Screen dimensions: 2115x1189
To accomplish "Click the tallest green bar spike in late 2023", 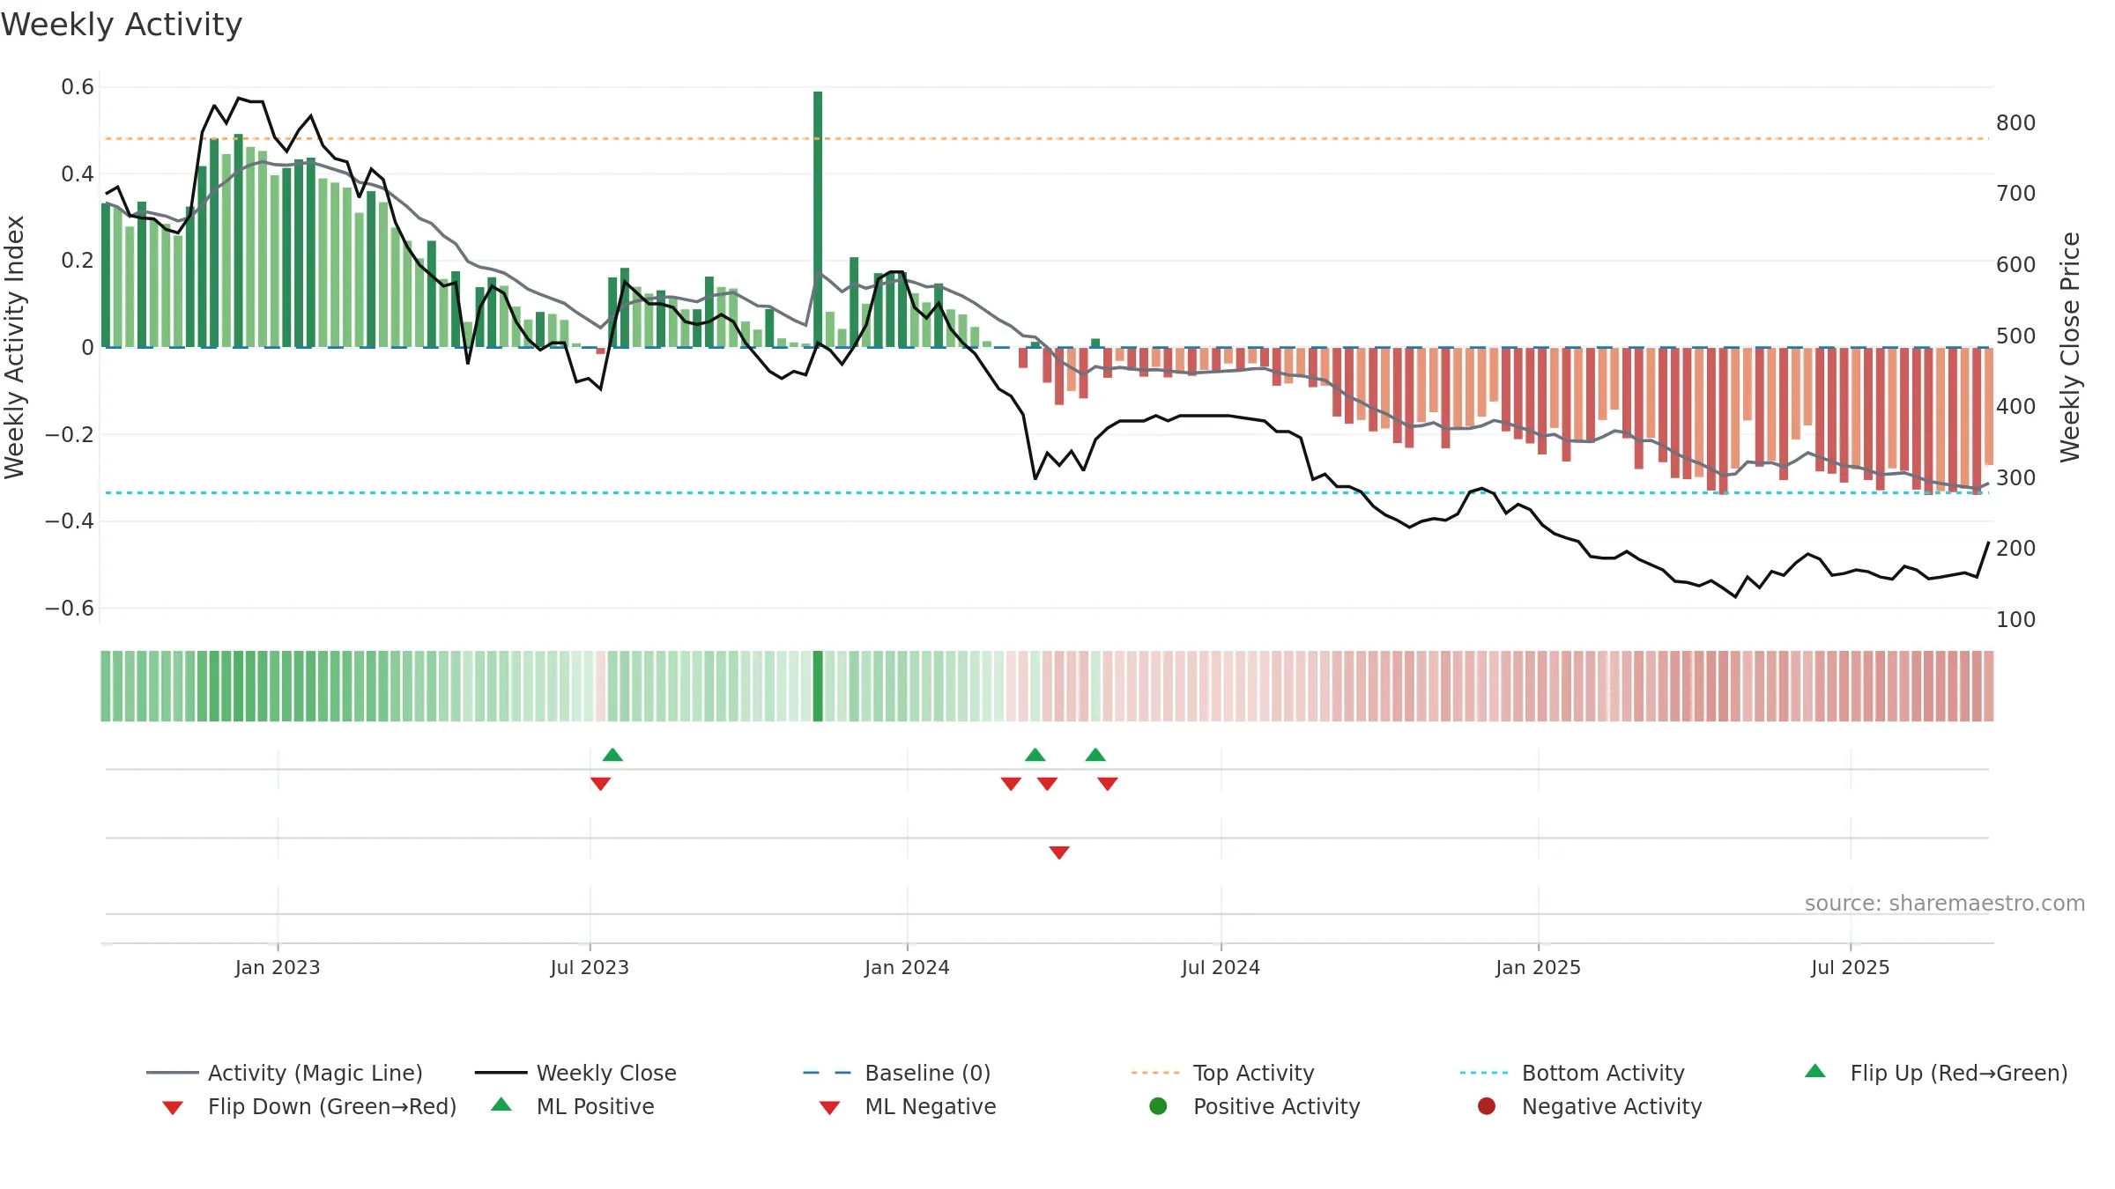I will pos(818,218).
